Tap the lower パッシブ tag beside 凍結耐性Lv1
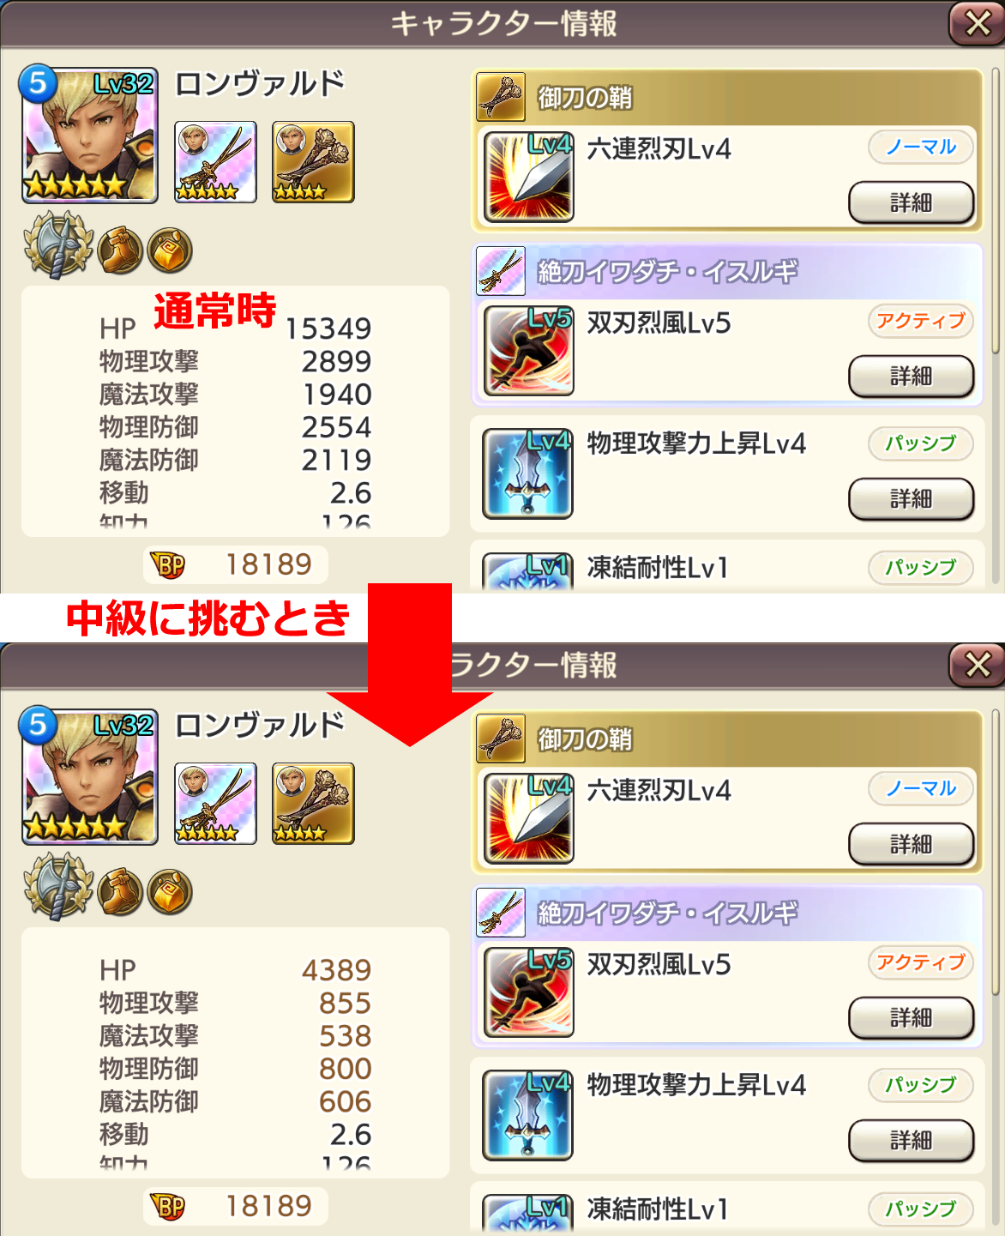This screenshot has height=1236, width=1005. (x=921, y=1209)
